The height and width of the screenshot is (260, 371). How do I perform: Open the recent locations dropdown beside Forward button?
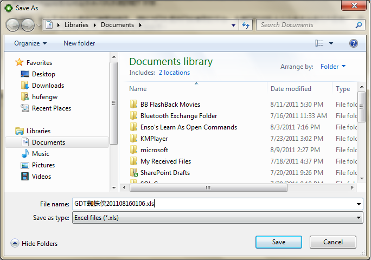pyautogui.click(x=39, y=25)
